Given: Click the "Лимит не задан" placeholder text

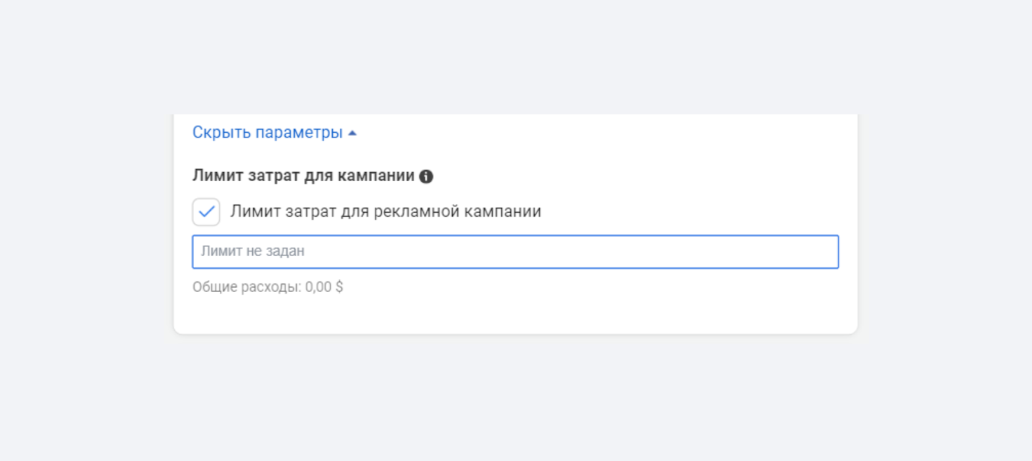Looking at the screenshot, I should coord(253,251).
